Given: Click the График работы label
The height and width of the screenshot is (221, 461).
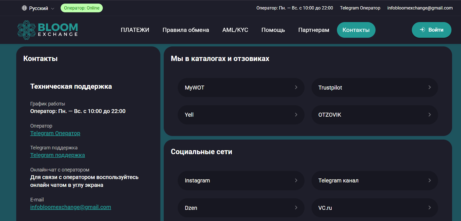Looking at the screenshot, I should click(x=48, y=104).
